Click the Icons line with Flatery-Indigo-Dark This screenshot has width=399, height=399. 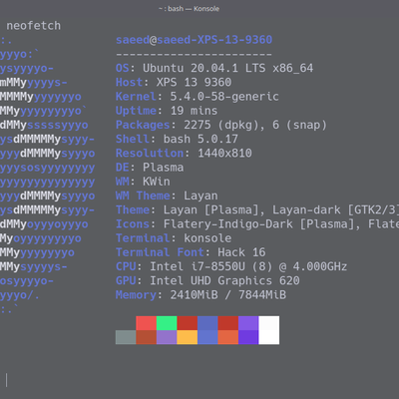tap(257, 224)
